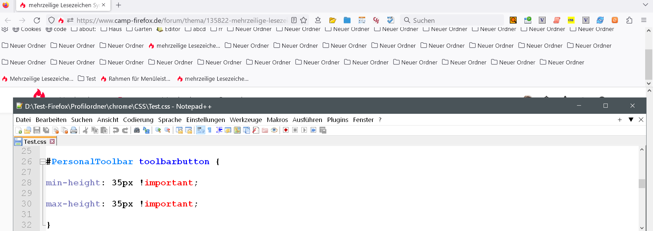Bookmark this page with the star icon
The height and width of the screenshot is (231, 653).
303,20
